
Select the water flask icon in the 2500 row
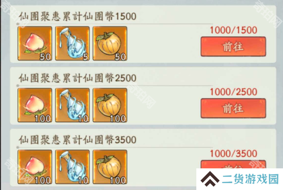pos(72,105)
